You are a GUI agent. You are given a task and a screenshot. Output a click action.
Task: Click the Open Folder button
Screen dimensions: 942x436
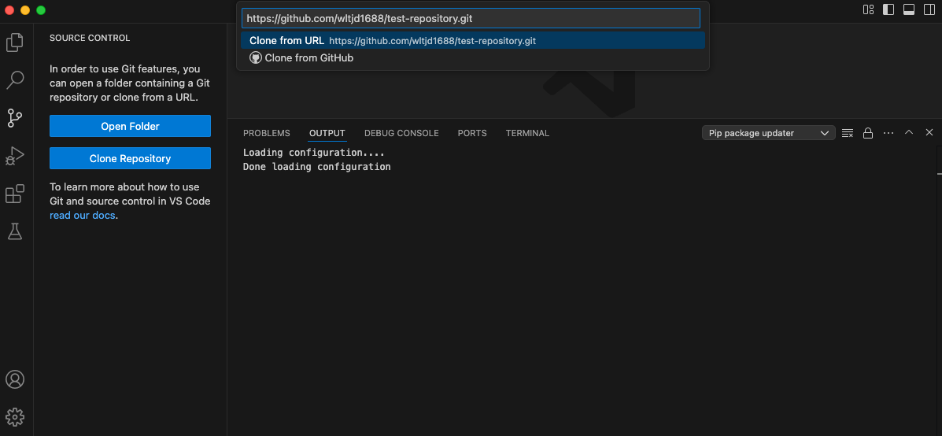(131, 126)
